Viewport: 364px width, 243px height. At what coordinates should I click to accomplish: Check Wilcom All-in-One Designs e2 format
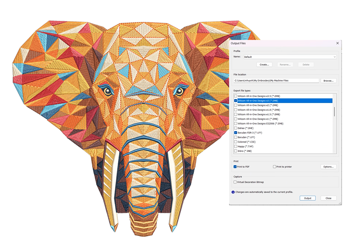[x=235, y=105]
